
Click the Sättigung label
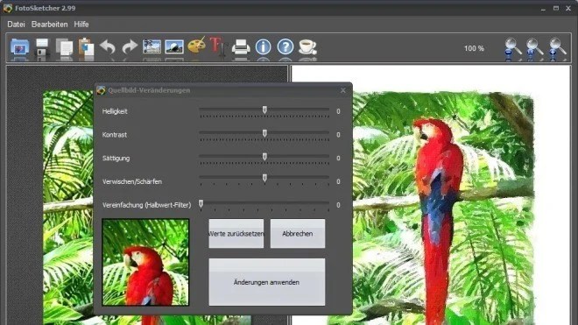(116, 159)
